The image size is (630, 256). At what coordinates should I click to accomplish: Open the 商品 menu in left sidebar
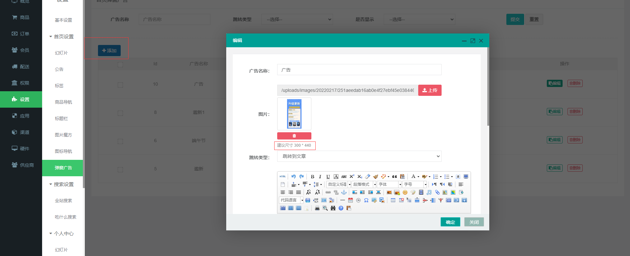(21, 17)
